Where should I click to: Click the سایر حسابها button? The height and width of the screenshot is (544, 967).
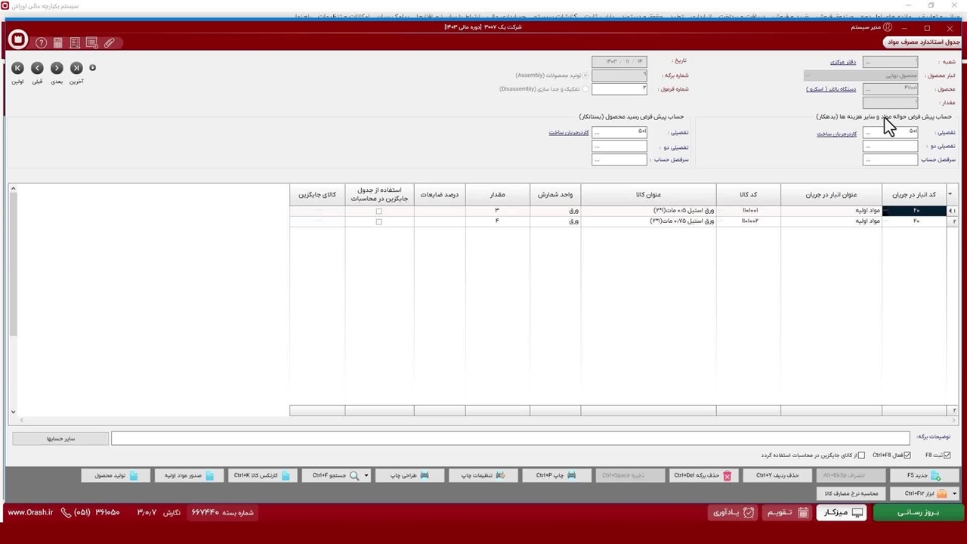(60, 438)
